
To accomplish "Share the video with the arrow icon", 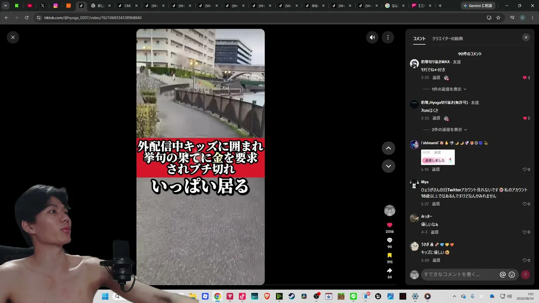I will coord(390,271).
